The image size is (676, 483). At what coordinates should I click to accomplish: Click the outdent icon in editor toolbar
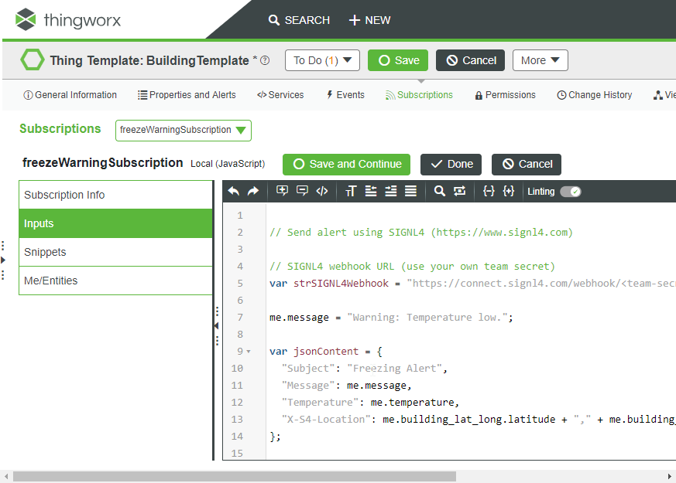(371, 191)
